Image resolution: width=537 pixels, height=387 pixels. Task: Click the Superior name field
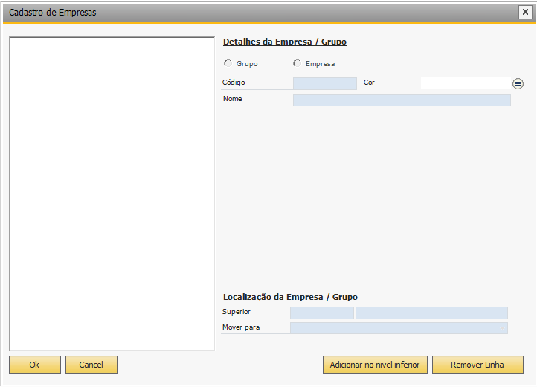click(431, 313)
